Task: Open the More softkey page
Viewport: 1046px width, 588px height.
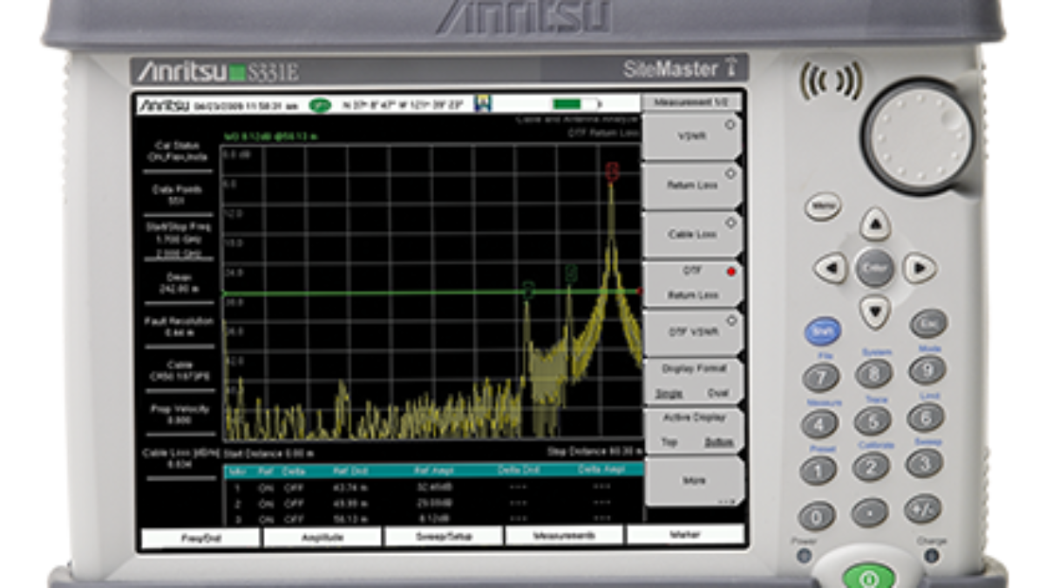Action: tap(692, 481)
